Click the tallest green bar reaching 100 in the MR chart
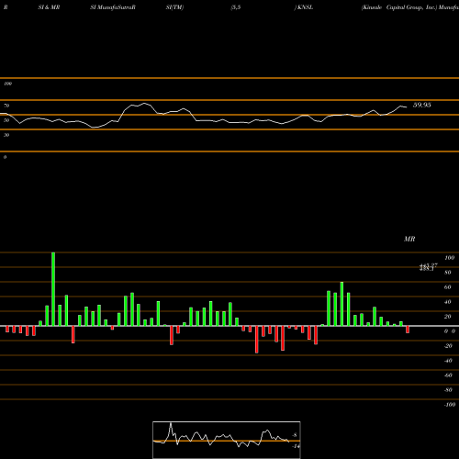459x459 pixels. (x=53, y=289)
